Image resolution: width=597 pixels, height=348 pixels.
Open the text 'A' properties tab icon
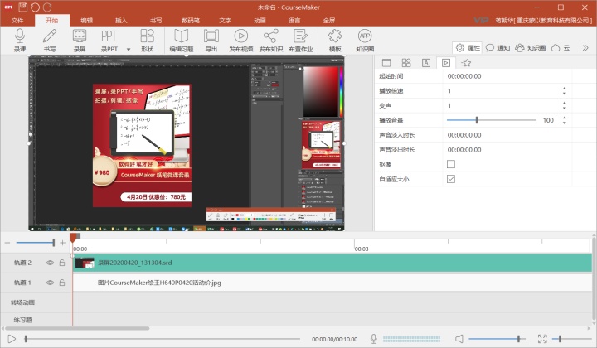coord(426,63)
